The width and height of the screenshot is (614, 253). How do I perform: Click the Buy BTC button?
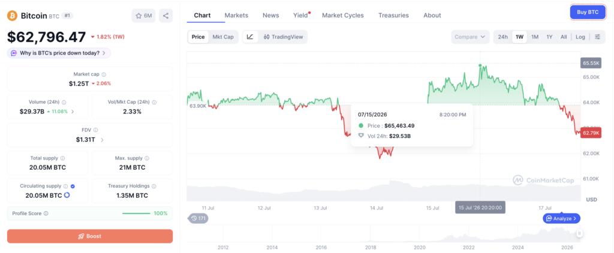(588, 12)
